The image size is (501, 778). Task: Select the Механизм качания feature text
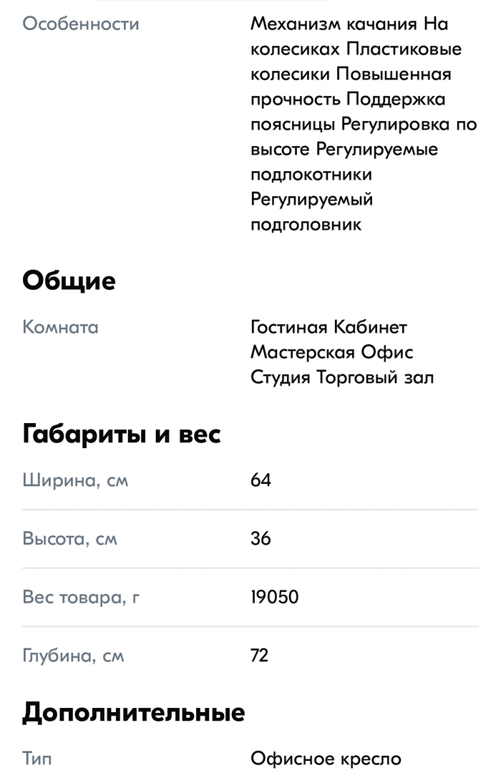coord(334,24)
